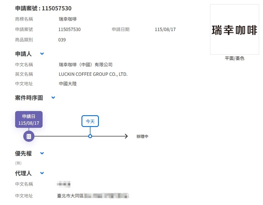Click the 申請人 section heading
Viewport: 263px width, 205px height.
pos(23,54)
